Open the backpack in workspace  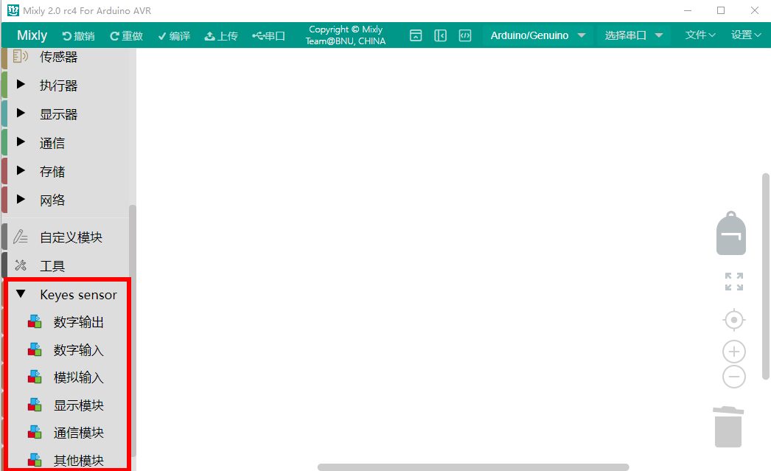coord(731,233)
